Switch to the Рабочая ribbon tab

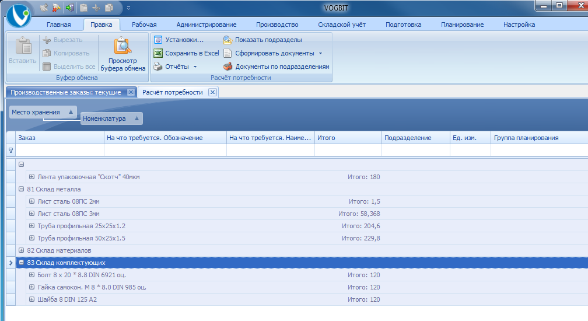pos(144,25)
